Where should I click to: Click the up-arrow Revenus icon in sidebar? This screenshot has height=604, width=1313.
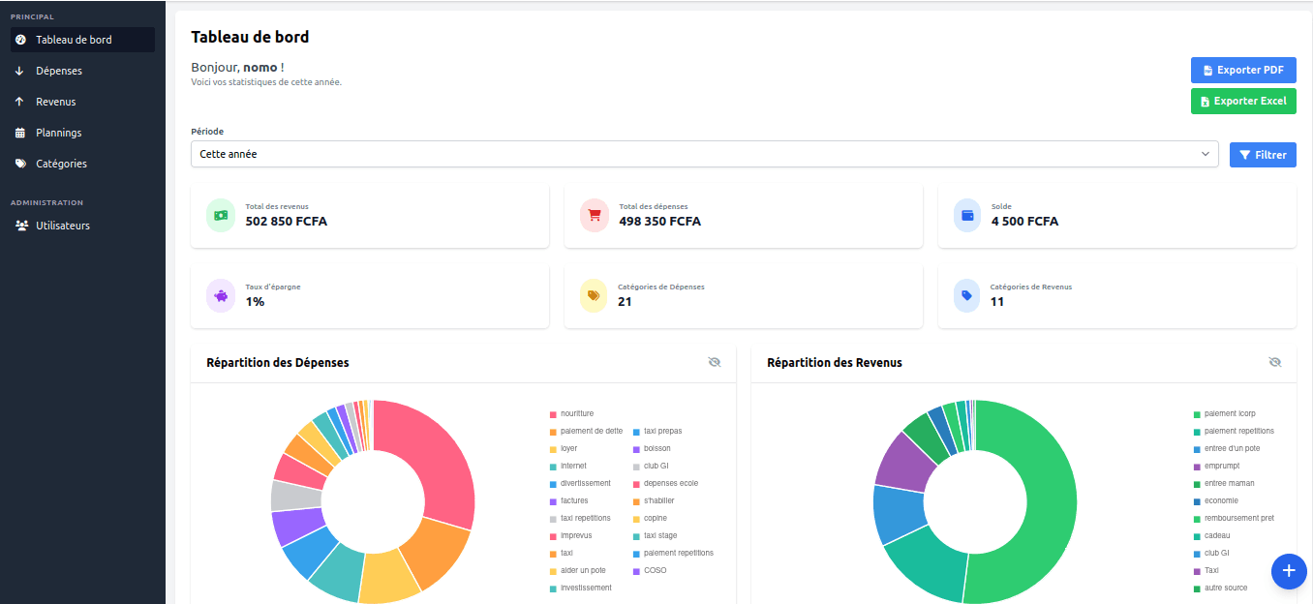pos(20,101)
